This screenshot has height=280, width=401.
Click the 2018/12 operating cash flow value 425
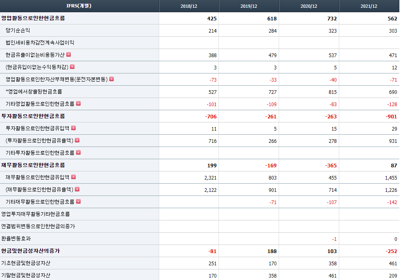(212, 19)
